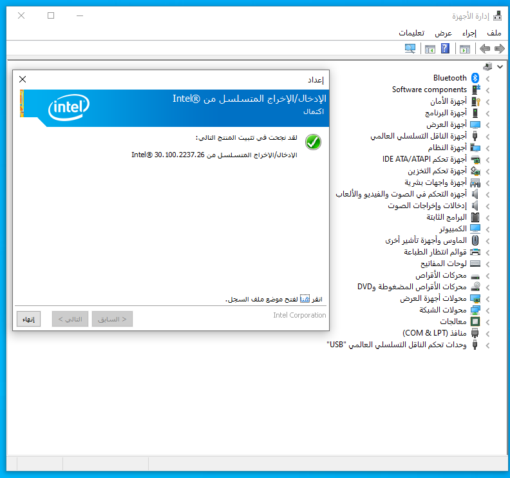
Task: Click the display adapters (محولات أجهزة العرض) icon
Action: click(x=475, y=298)
